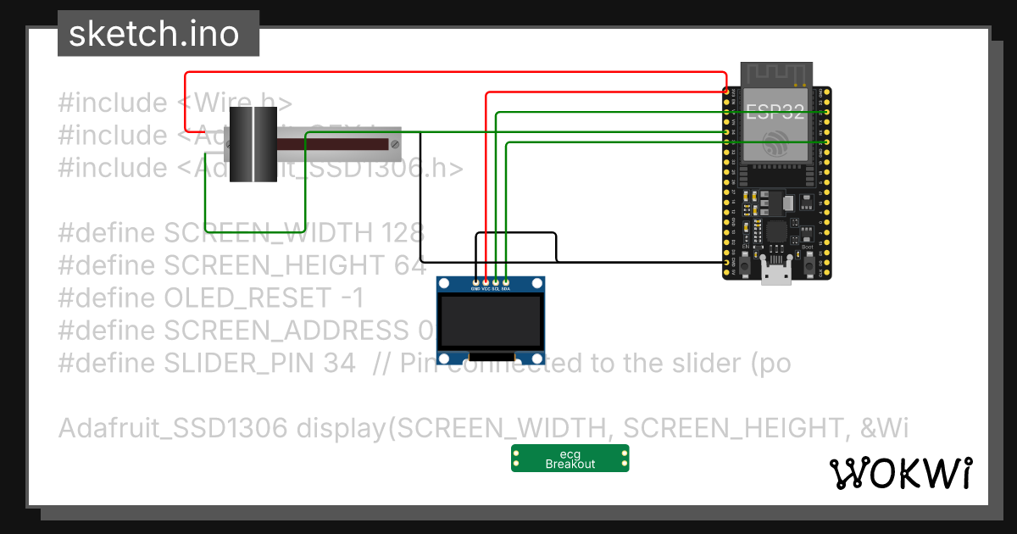This screenshot has width=1017, height=534.
Task: Click the EN button on ESP32
Action: (744, 264)
